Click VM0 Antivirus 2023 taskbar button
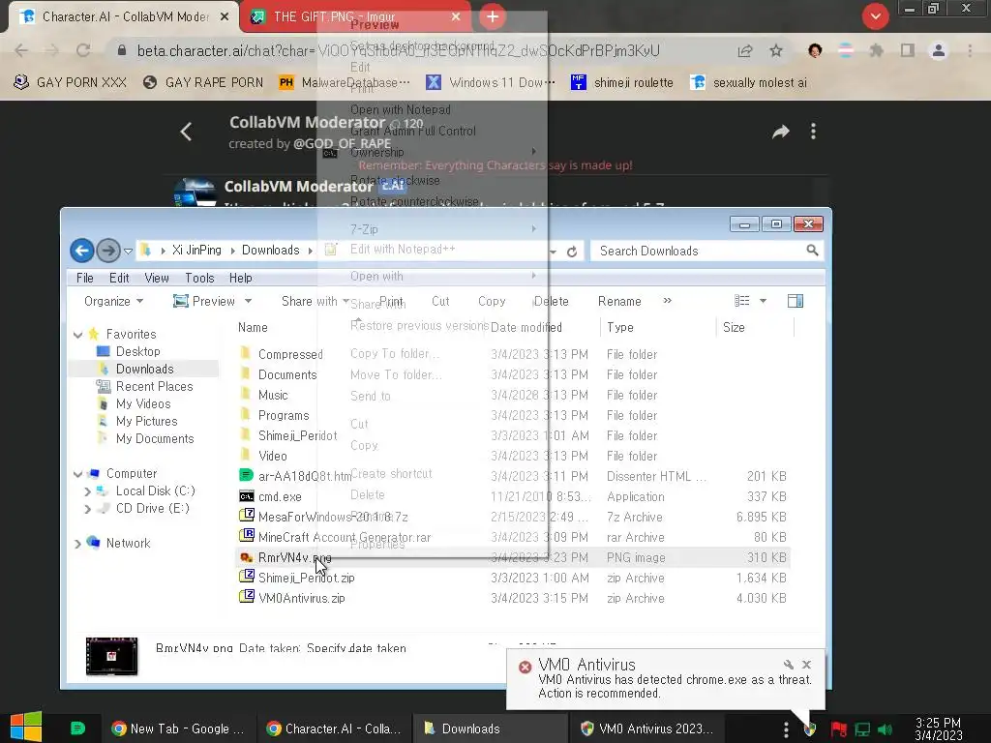Screen dimensions: 991x743 click(646, 728)
